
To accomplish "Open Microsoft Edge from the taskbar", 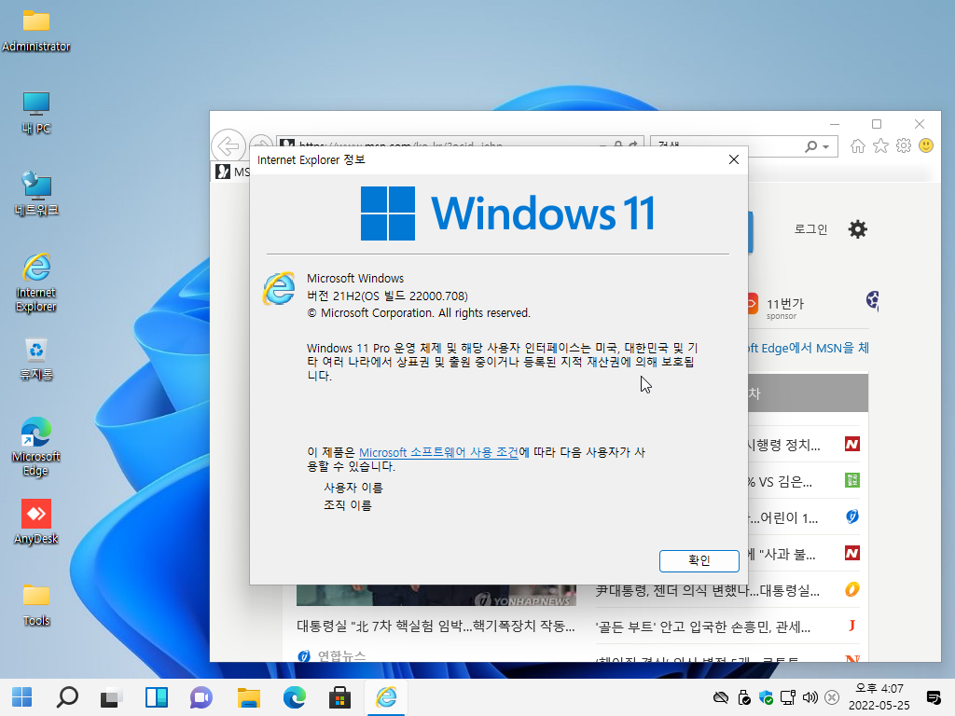I will coord(294,697).
